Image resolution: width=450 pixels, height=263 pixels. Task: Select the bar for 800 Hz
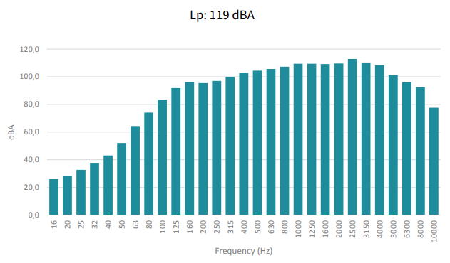(x=285, y=141)
